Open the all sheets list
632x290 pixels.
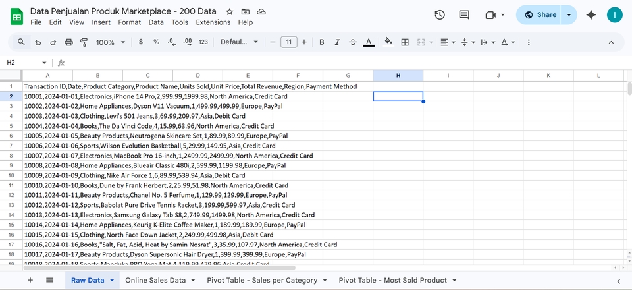[49, 280]
